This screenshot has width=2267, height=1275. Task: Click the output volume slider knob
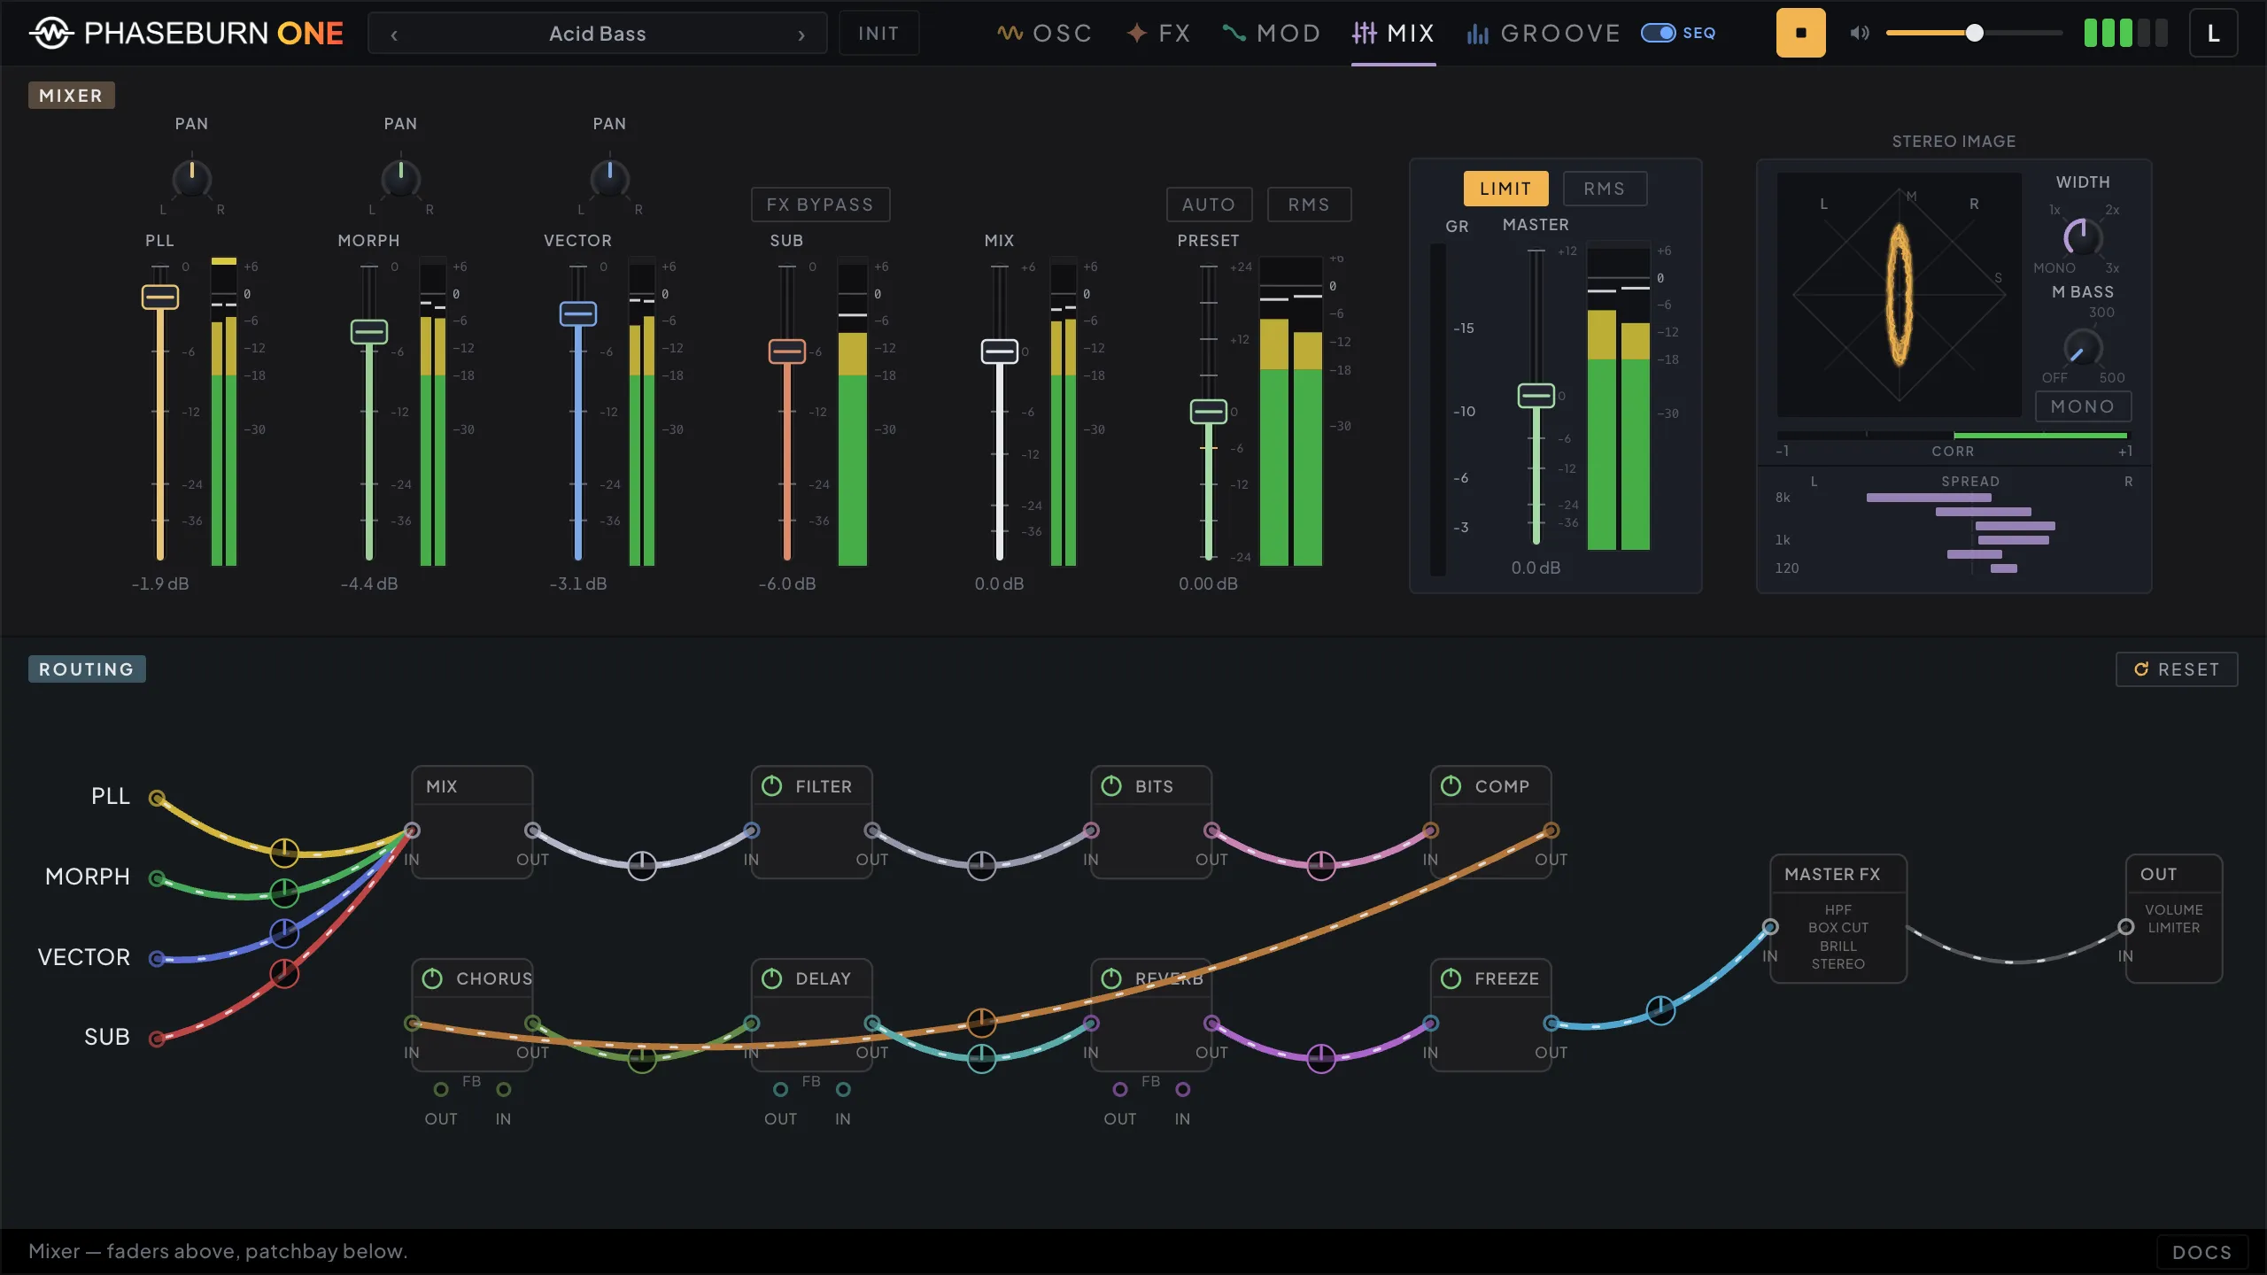coord(1975,33)
